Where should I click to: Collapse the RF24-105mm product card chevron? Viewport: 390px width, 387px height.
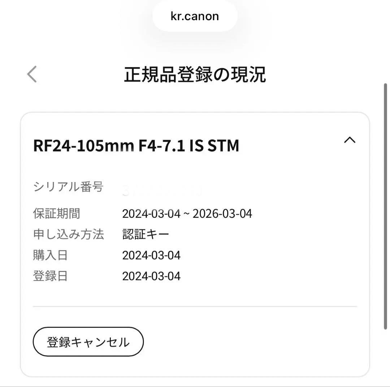tap(350, 140)
